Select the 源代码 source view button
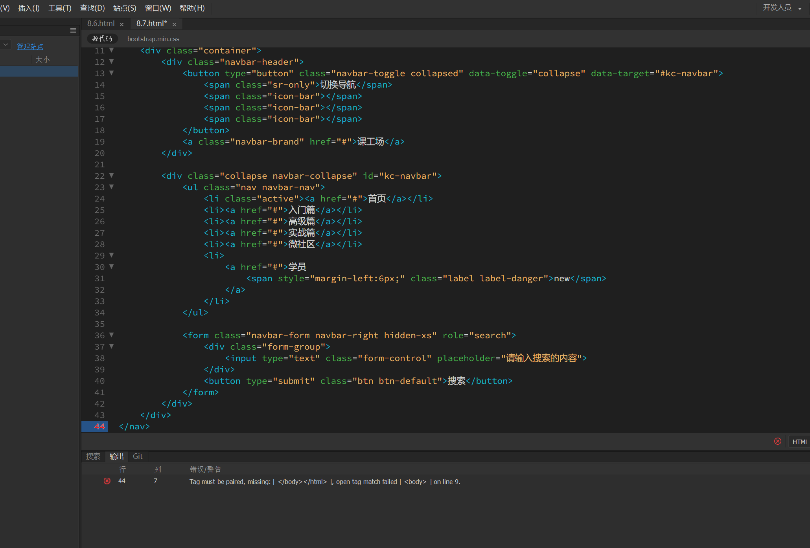 (x=102, y=38)
